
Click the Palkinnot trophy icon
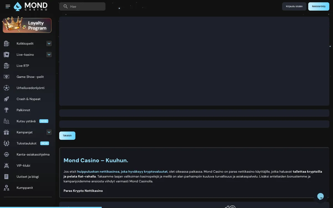pyautogui.click(x=6, y=110)
